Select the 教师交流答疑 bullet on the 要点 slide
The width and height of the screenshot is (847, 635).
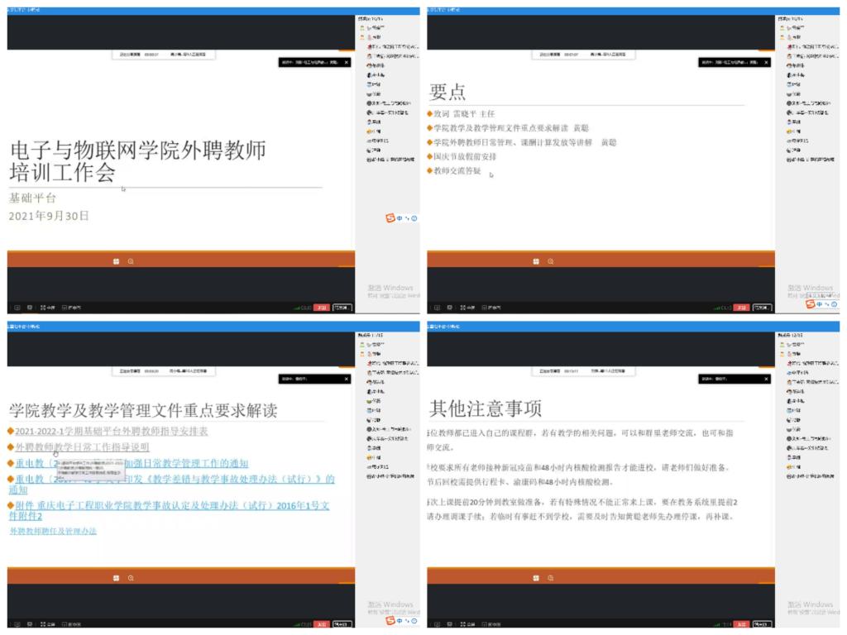pyautogui.click(x=457, y=170)
